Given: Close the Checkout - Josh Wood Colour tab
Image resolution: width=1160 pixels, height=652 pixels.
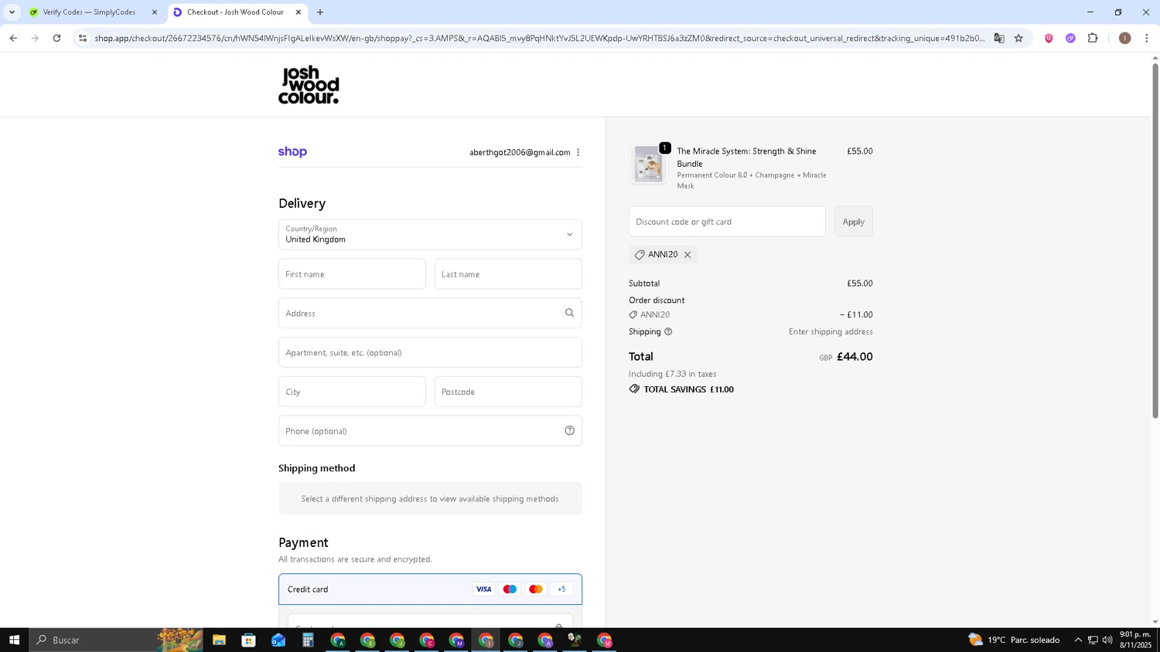Looking at the screenshot, I should click(299, 12).
